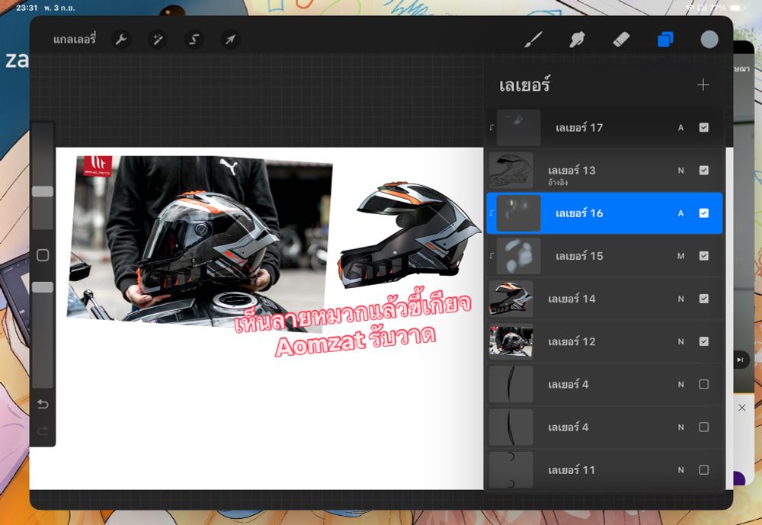762x525 pixels.
Task: Tap the เลเยอร์ panel title
Action: pyautogui.click(x=524, y=85)
